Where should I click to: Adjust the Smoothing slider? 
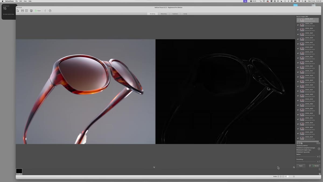click(306, 162)
